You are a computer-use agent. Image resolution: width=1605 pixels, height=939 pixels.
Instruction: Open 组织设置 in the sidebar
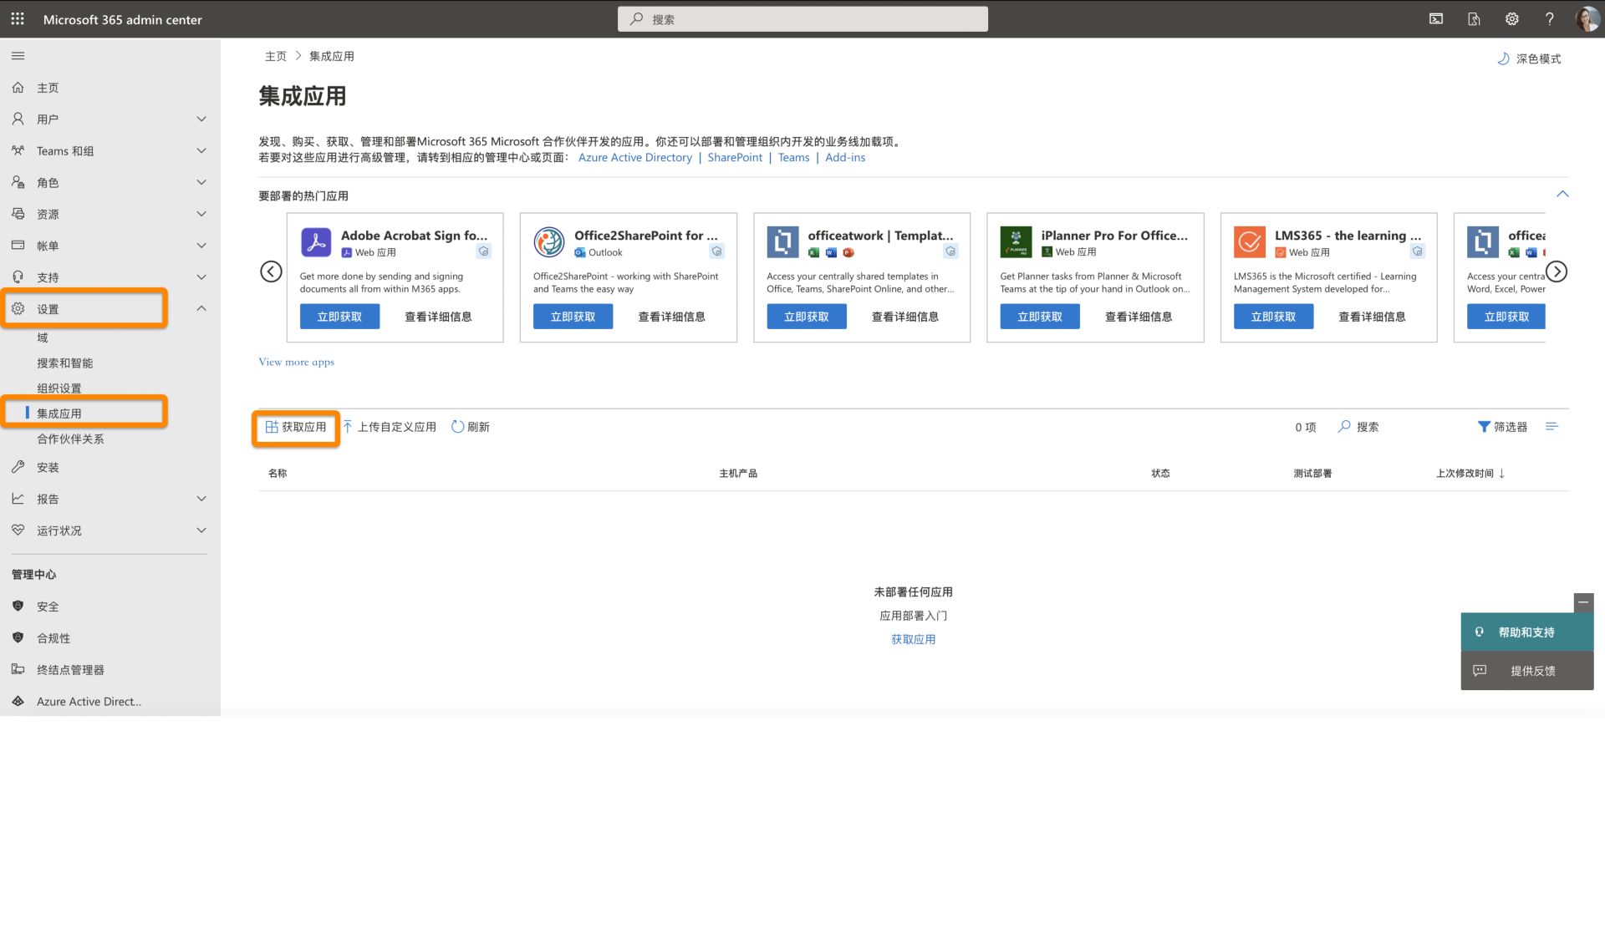pyautogui.click(x=59, y=388)
